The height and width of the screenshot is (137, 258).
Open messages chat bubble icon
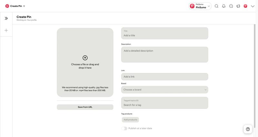click(231, 6)
